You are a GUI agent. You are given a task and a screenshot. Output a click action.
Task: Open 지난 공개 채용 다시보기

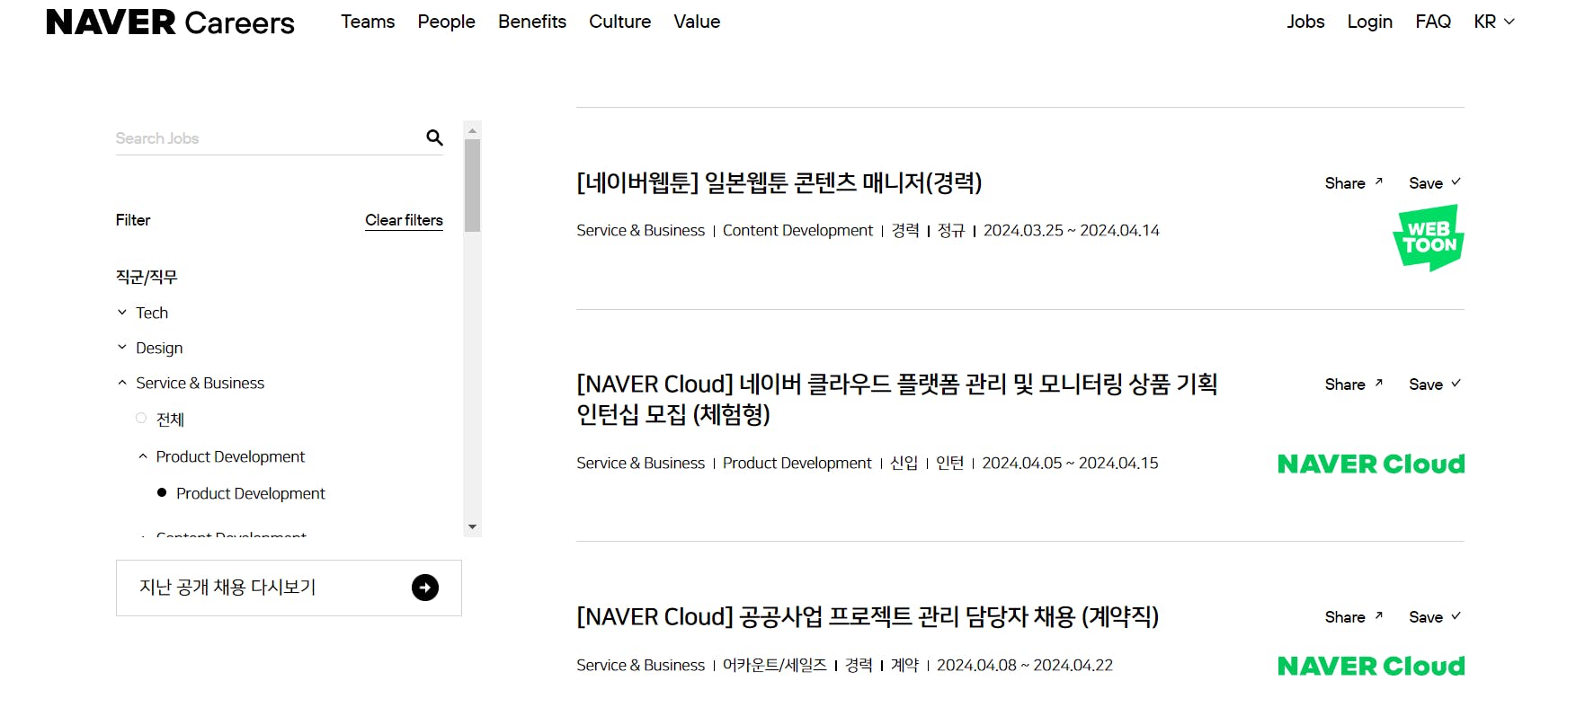click(289, 588)
